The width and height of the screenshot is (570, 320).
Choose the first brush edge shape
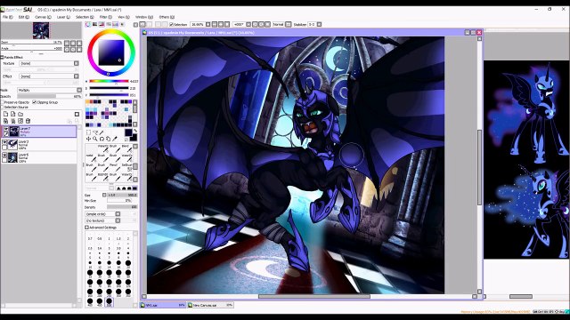(x=118, y=188)
